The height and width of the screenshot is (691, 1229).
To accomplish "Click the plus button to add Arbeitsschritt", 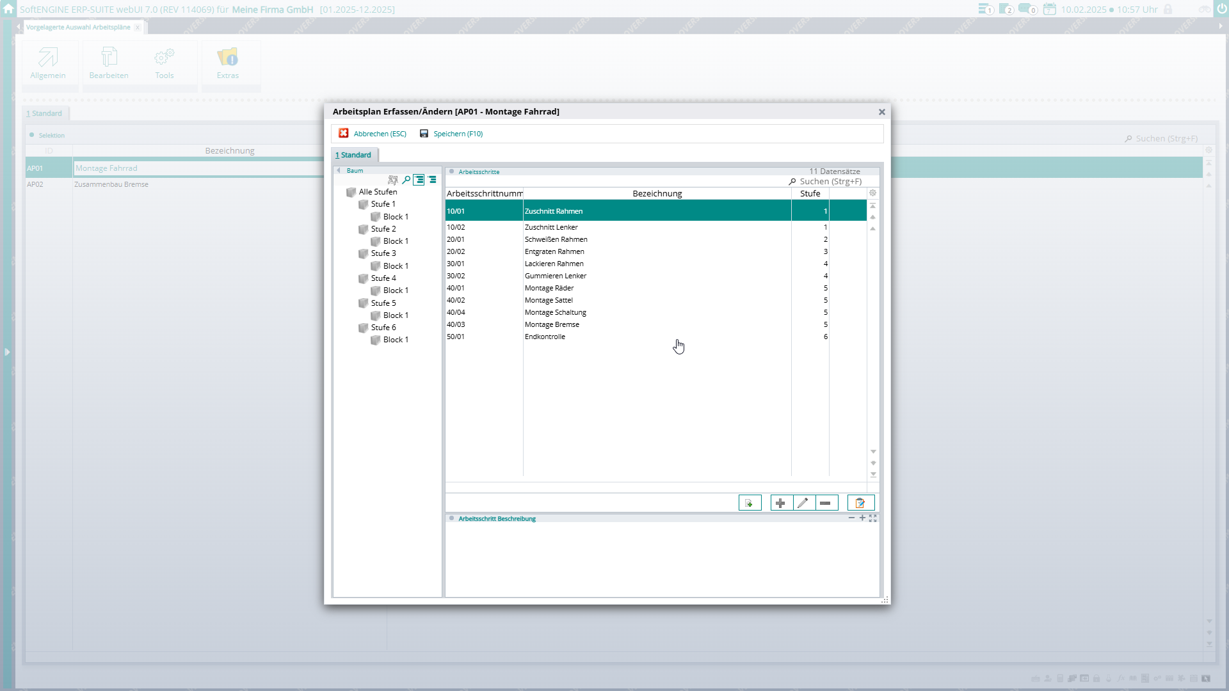I will click(x=780, y=503).
